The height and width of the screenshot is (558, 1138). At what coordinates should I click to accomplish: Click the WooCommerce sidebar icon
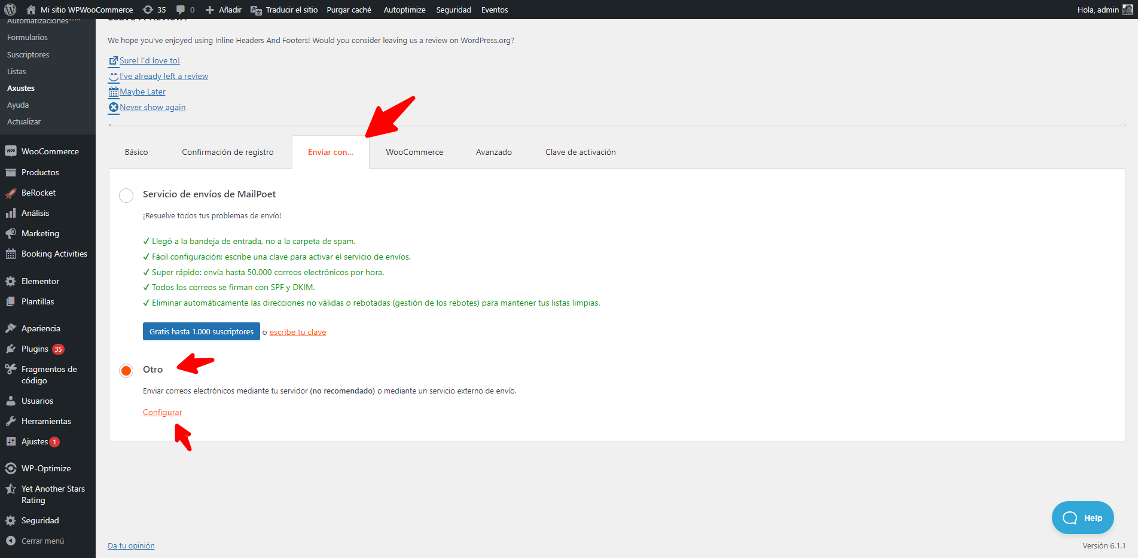tap(11, 151)
